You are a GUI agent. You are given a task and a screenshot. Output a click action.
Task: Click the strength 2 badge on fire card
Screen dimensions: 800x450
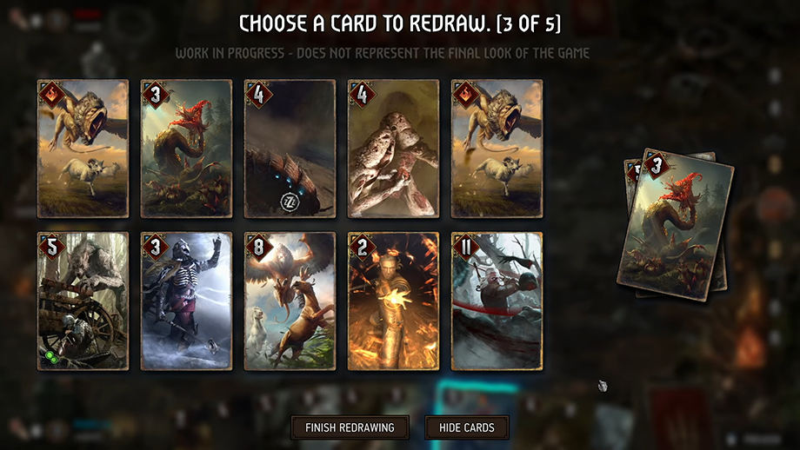[x=362, y=248]
